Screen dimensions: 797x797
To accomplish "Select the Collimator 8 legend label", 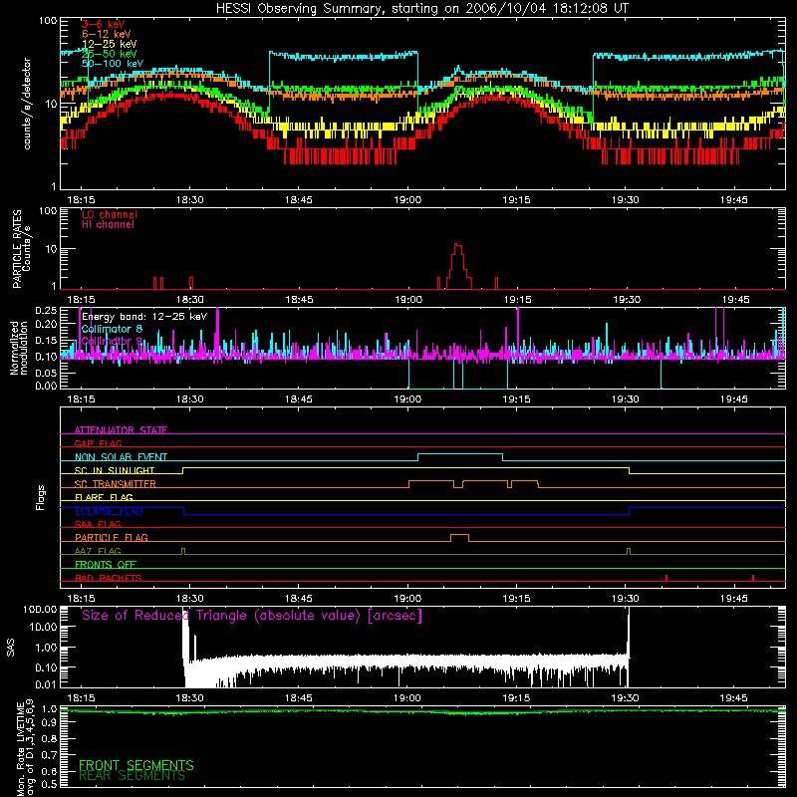I will 112,329.
